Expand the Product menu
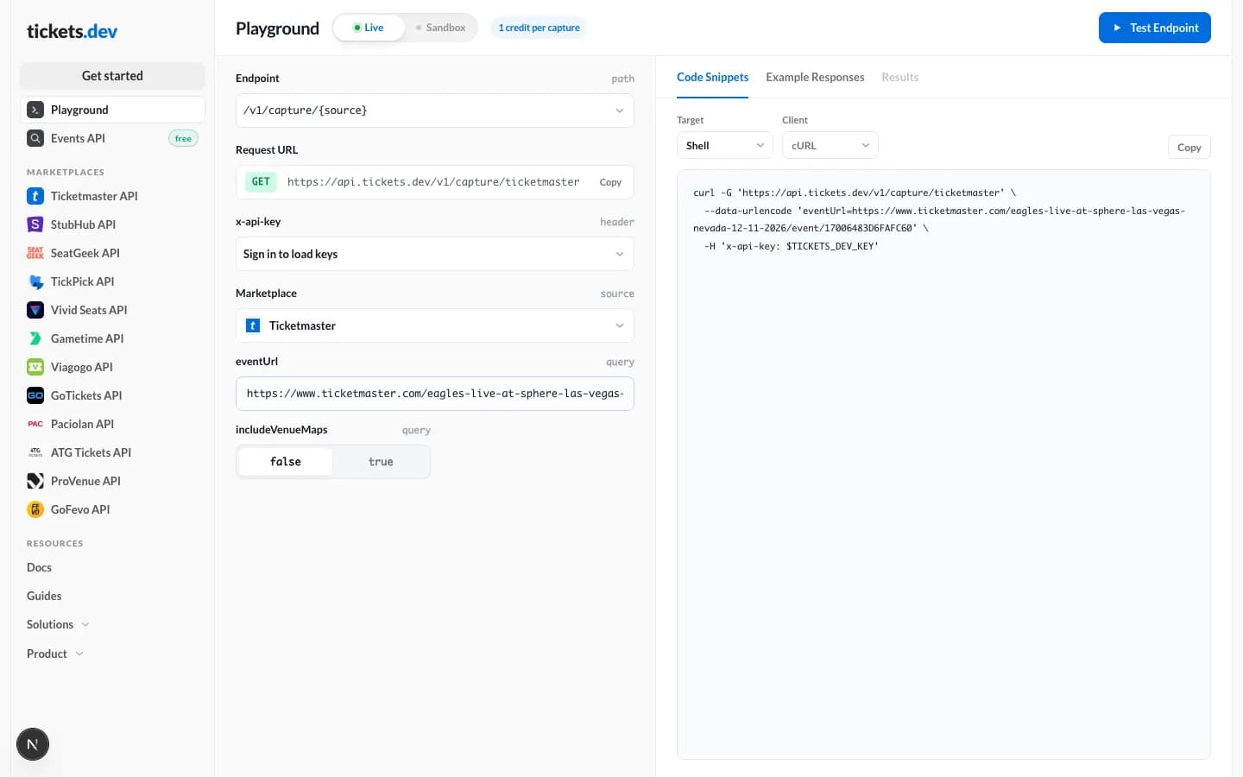Screen dimensions: 1243x777 pyautogui.click(x=55, y=654)
